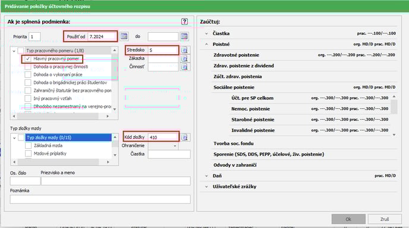Select Starobné poistenie row
Image resolution: width=409 pixels, height=228 pixels.
coord(310,119)
